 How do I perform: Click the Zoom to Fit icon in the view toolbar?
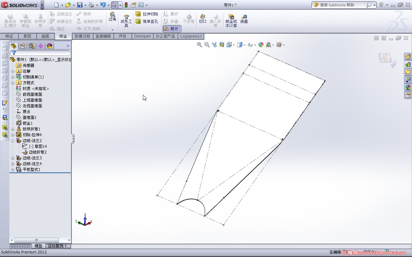pos(200,45)
